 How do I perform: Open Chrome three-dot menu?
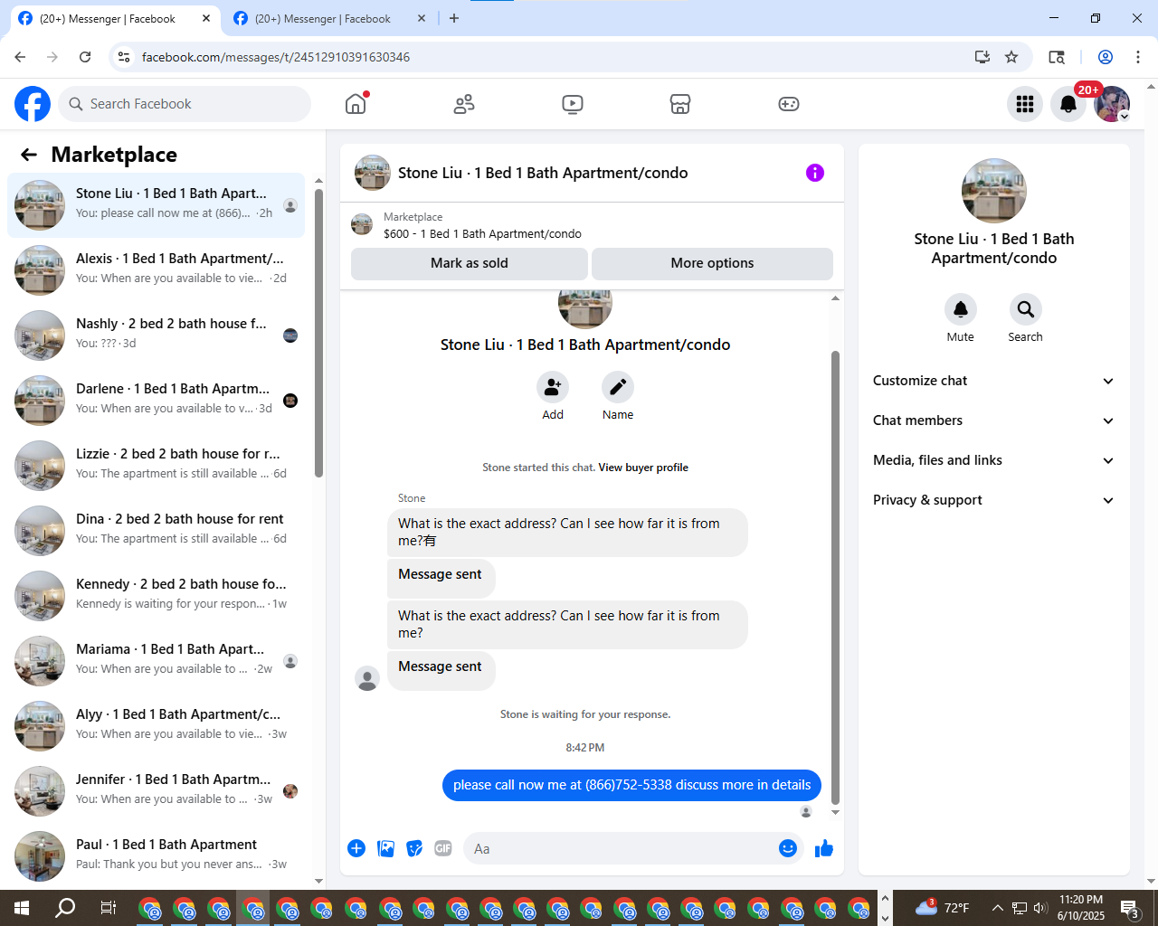click(x=1138, y=57)
